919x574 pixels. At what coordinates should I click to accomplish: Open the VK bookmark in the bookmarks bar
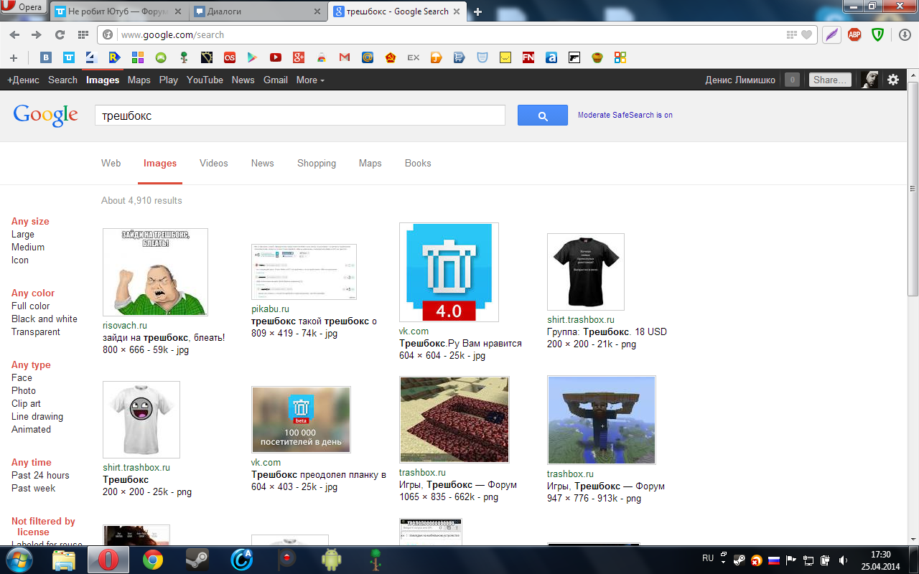[x=46, y=57]
